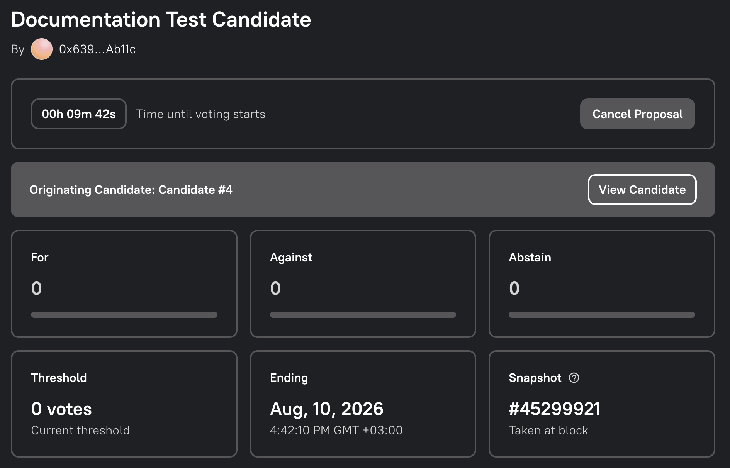Click Originating Candidate: Candidate #4 text
Image resolution: width=730 pixels, height=468 pixels.
pyautogui.click(x=131, y=190)
